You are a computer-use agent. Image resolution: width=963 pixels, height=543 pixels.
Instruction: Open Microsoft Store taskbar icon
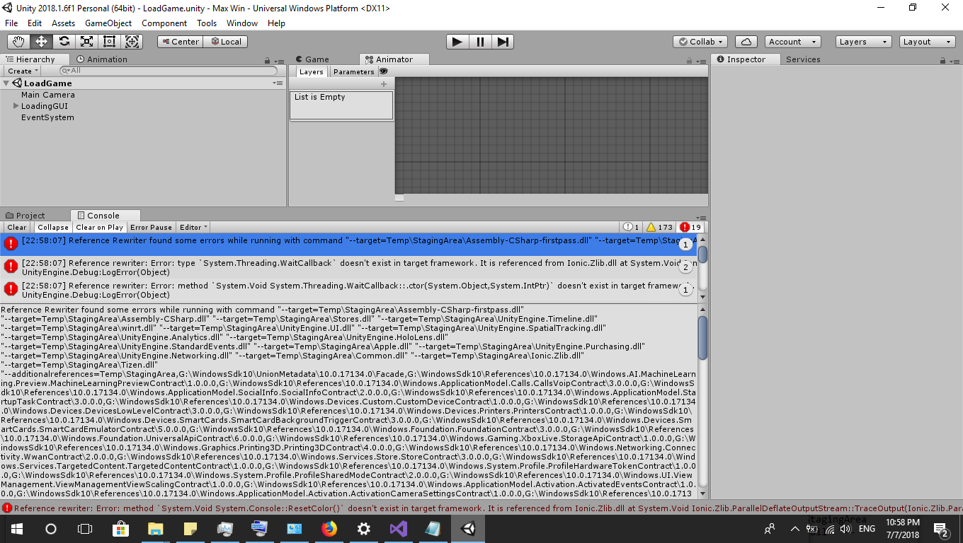[x=120, y=528]
